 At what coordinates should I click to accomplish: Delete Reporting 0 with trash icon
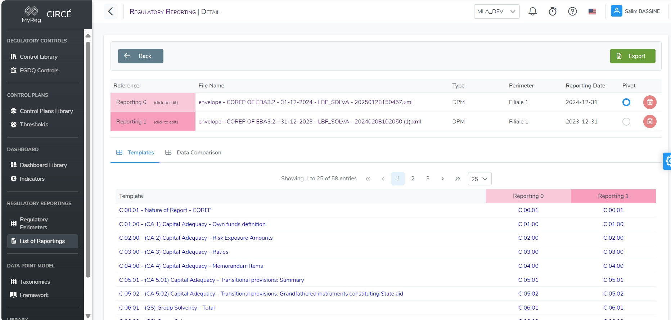(x=650, y=102)
